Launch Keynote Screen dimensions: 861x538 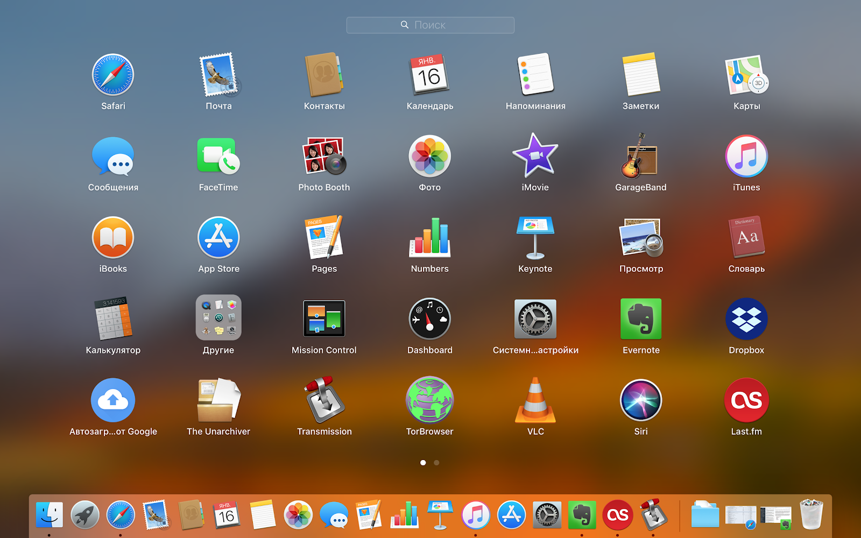[x=535, y=238]
